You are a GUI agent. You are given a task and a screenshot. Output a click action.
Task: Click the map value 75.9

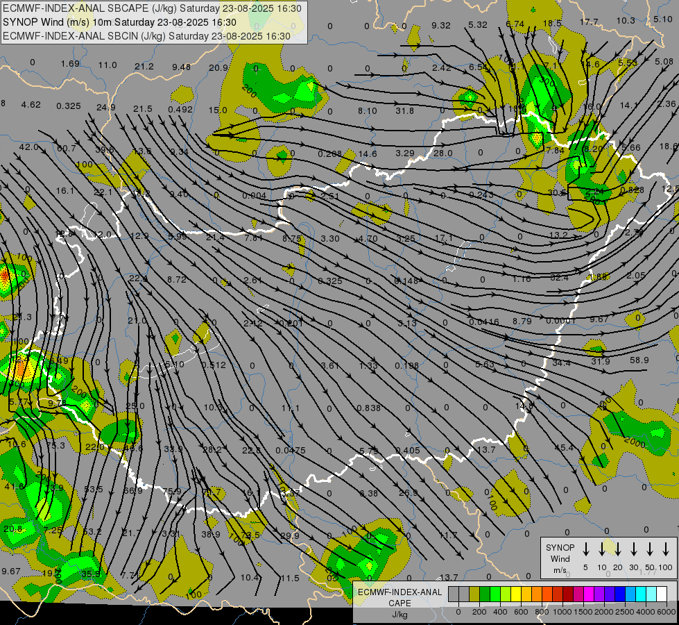172,491
